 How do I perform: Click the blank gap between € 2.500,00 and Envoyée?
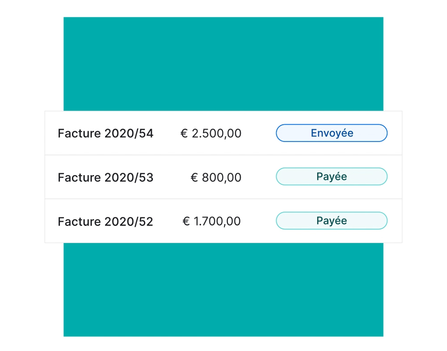point(258,134)
